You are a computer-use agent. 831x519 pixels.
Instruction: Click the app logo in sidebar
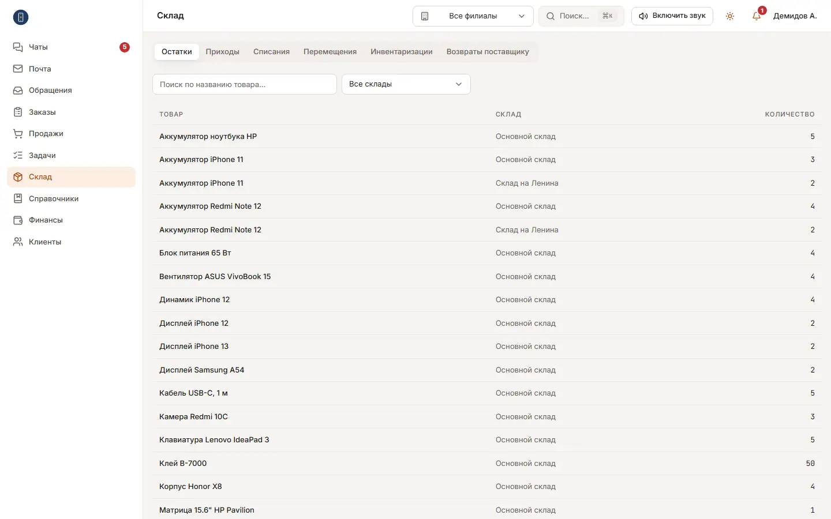[x=21, y=17]
